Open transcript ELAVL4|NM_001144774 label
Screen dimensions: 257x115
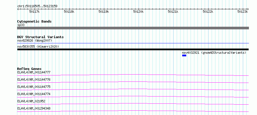coord(34,94)
